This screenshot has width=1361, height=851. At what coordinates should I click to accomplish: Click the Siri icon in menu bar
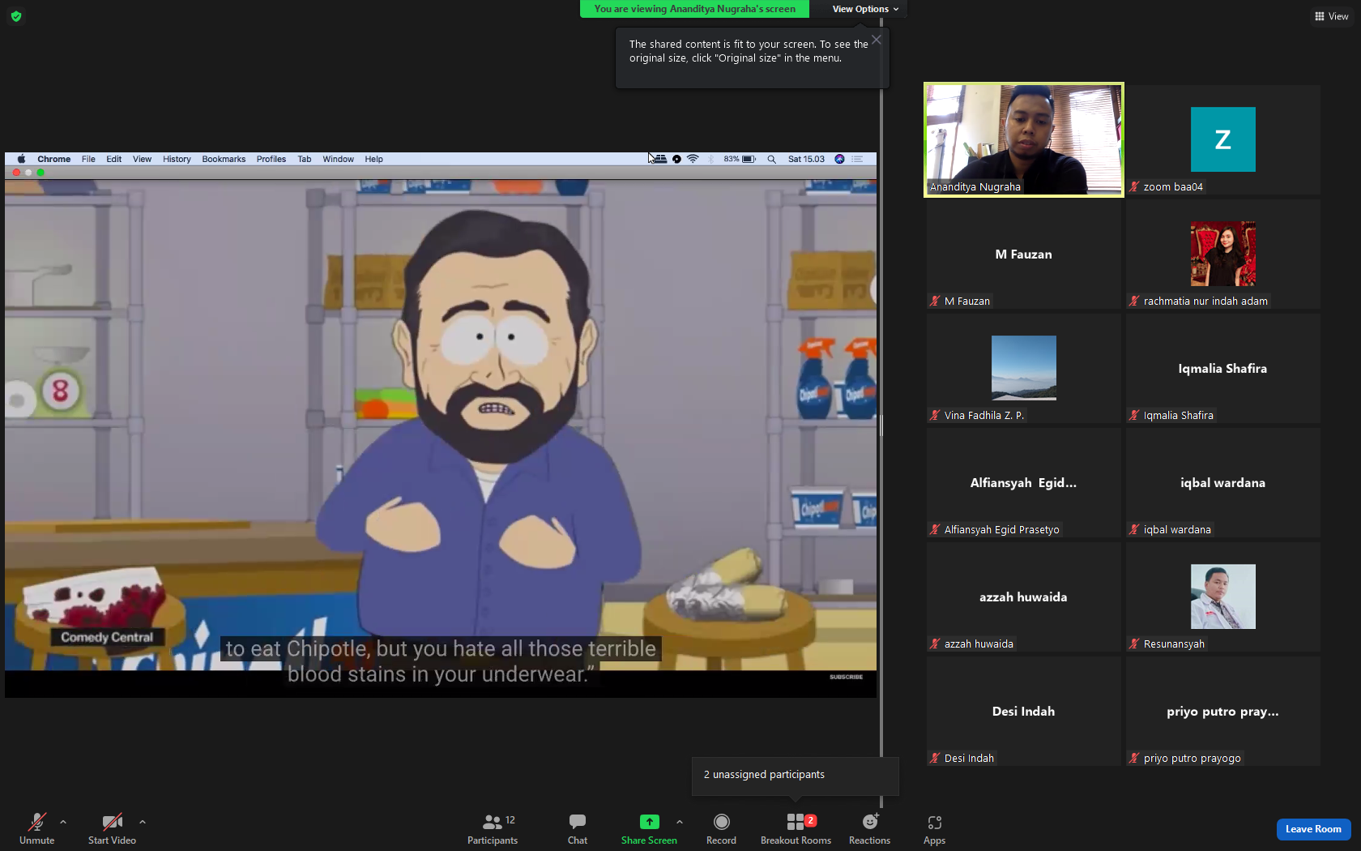839,159
